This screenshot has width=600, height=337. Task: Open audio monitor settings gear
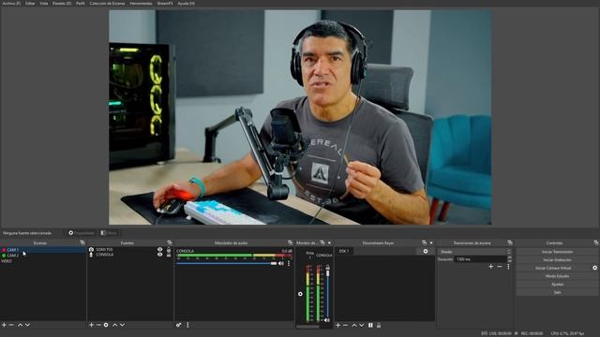point(300,294)
